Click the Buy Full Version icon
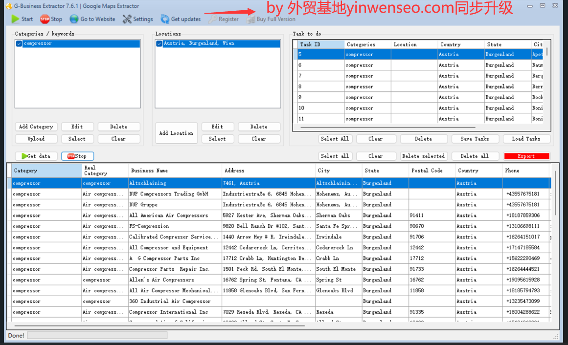This screenshot has height=345, width=568. tap(250, 19)
